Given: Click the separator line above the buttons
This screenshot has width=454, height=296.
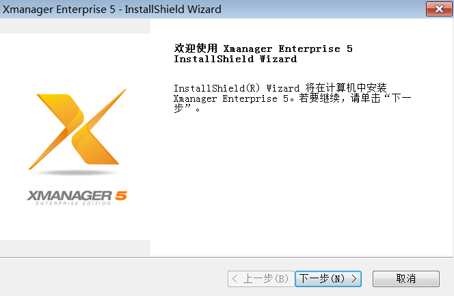Looking at the screenshot, I should 226,257.
